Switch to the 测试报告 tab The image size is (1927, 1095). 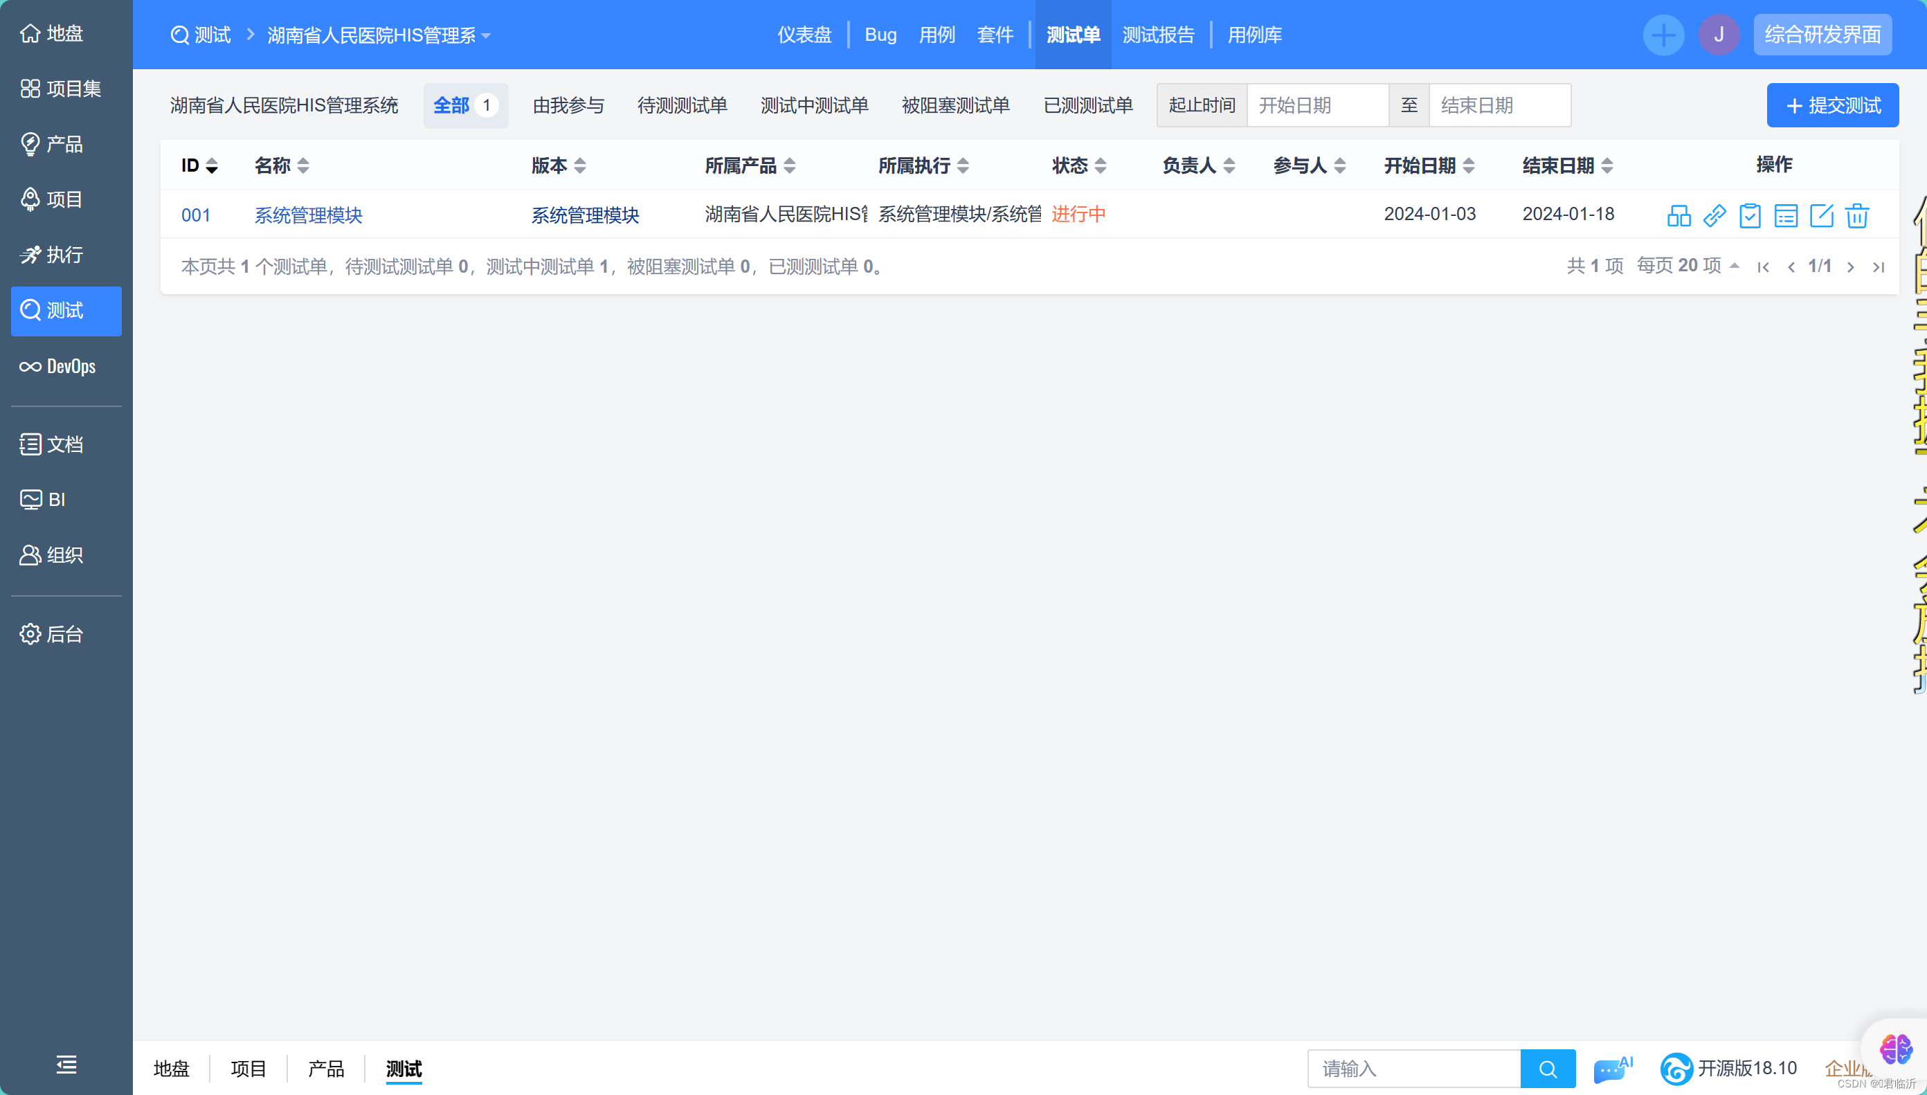coord(1158,35)
